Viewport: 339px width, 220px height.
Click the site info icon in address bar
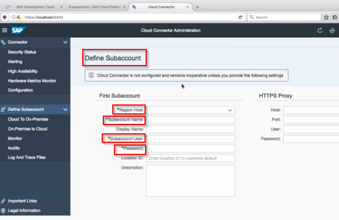[13, 17]
